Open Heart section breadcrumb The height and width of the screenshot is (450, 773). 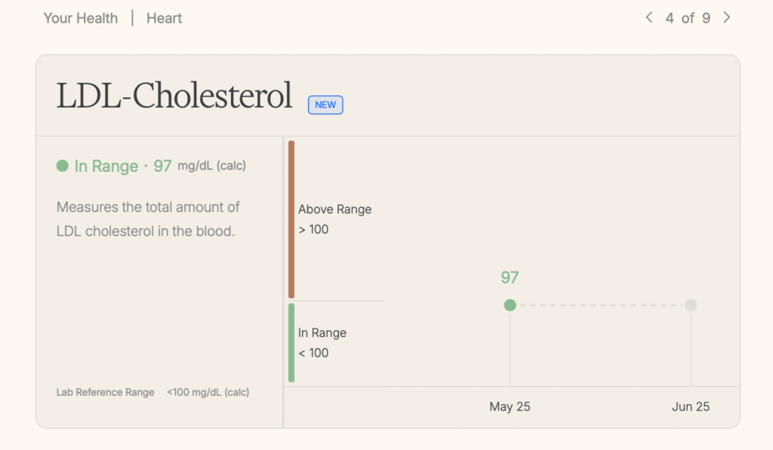click(x=165, y=18)
